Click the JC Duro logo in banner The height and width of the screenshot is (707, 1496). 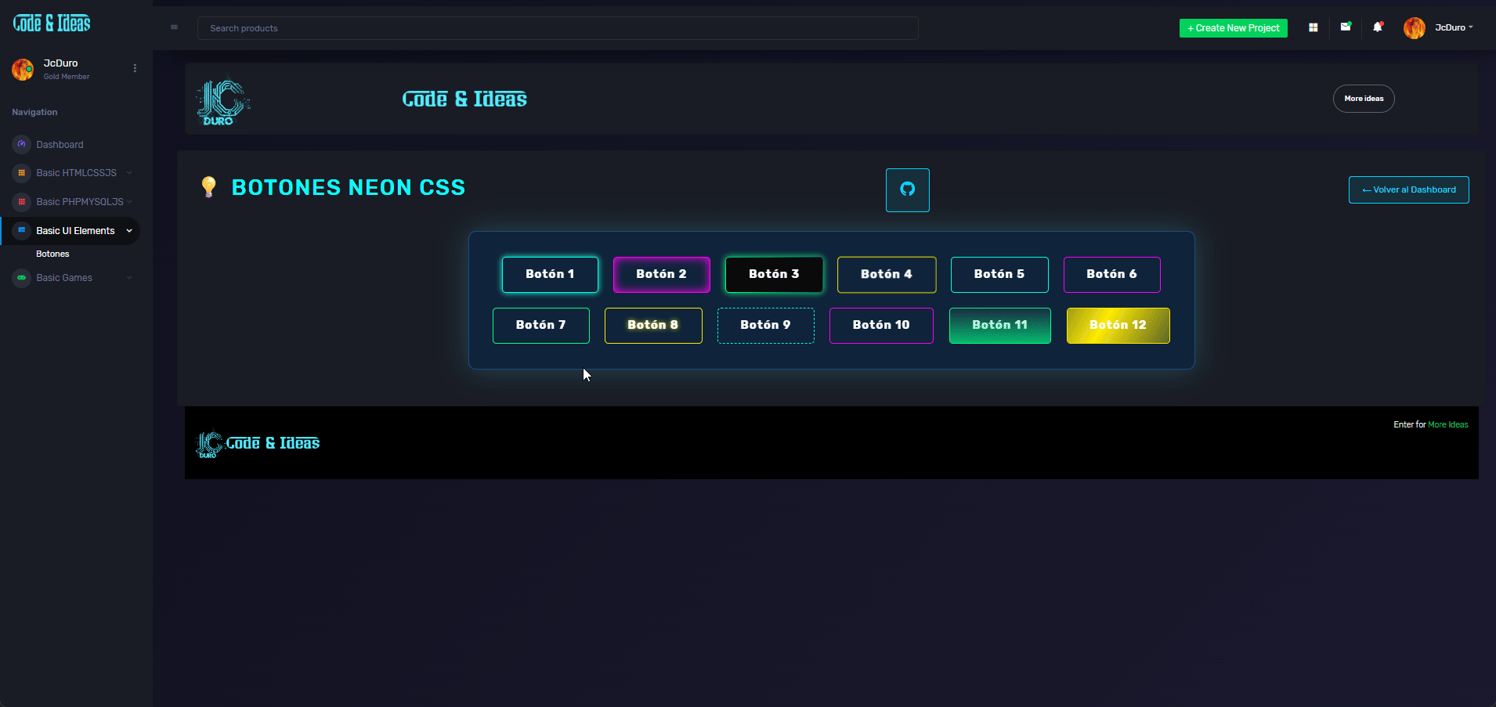[x=222, y=101]
